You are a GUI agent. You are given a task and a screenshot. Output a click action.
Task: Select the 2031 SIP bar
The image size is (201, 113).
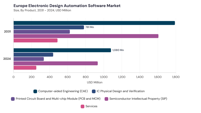point(86,36)
